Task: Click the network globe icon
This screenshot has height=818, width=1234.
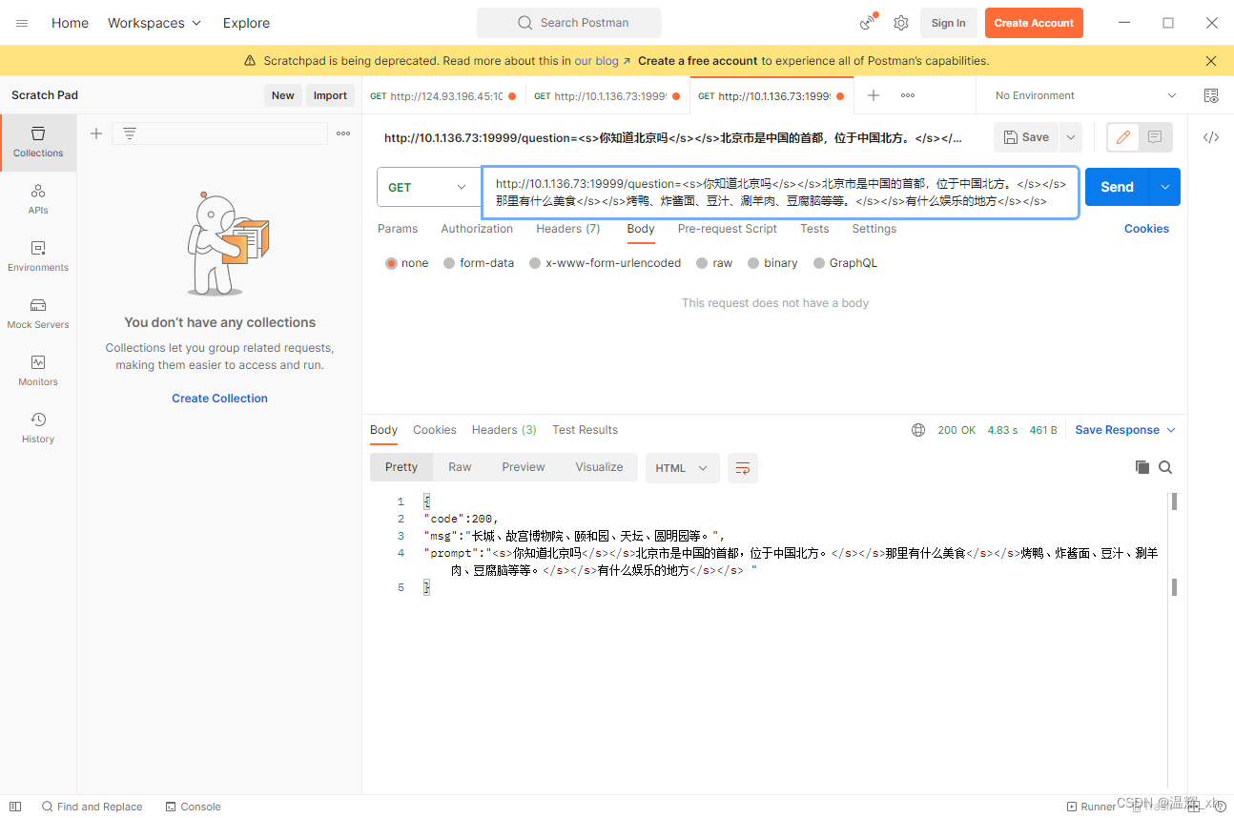Action: 918,430
